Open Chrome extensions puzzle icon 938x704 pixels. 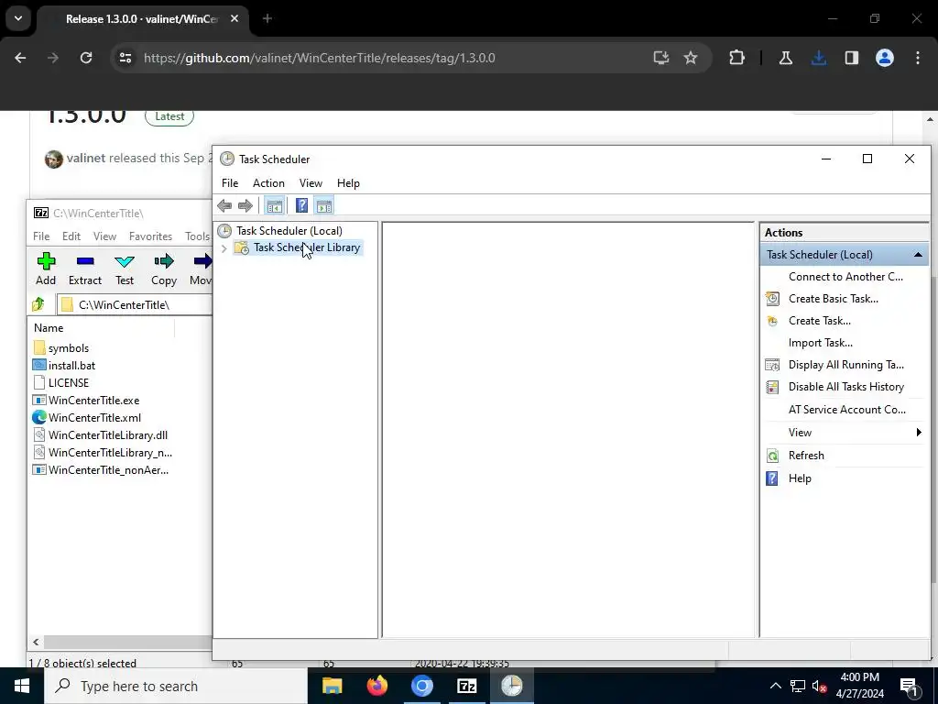[737, 58]
